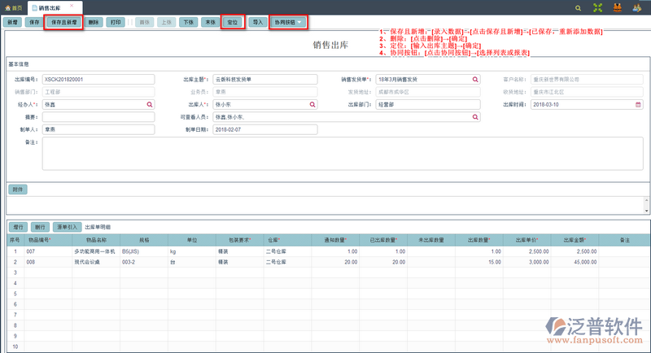Screen dimensions: 651x353
Task: Select the 销售出库 tab
Action: point(50,8)
